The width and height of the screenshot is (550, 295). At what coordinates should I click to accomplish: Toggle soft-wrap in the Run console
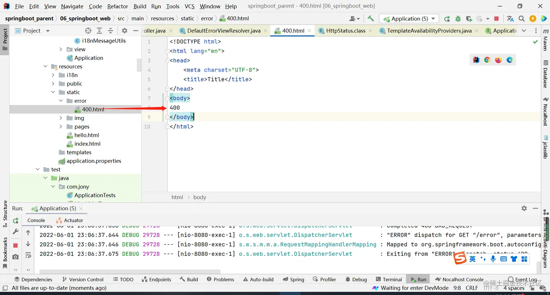tap(28, 256)
